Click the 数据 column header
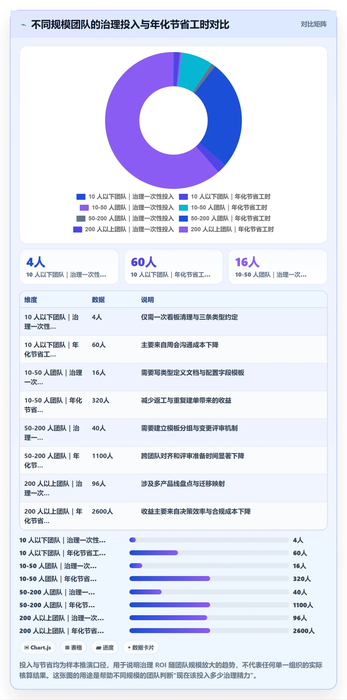Screen dimensions: 347x700 (98, 299)
